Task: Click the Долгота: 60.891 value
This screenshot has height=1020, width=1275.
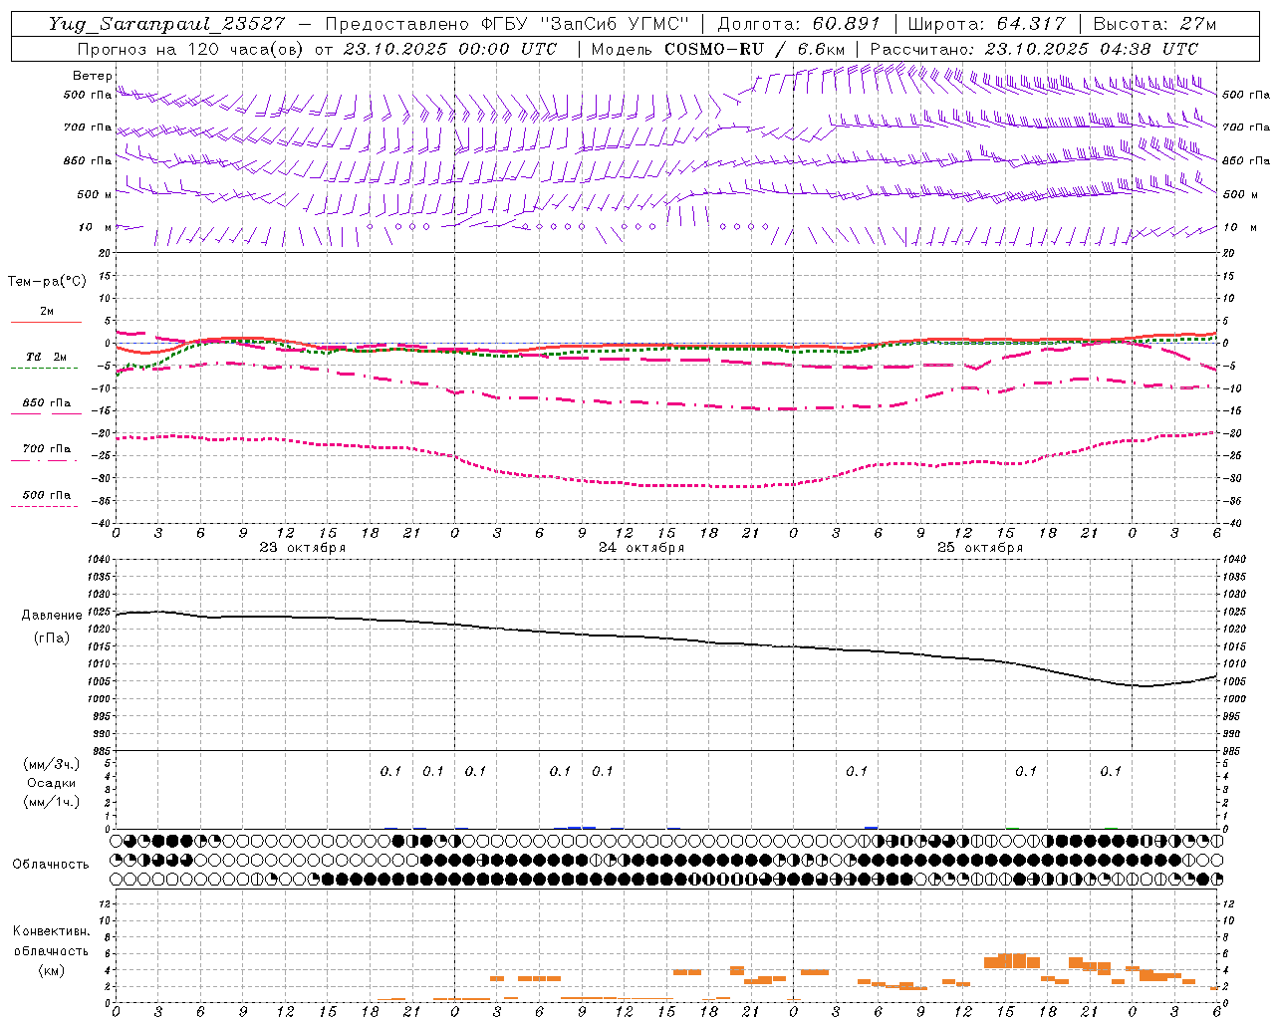Action: tap(799, 24)
